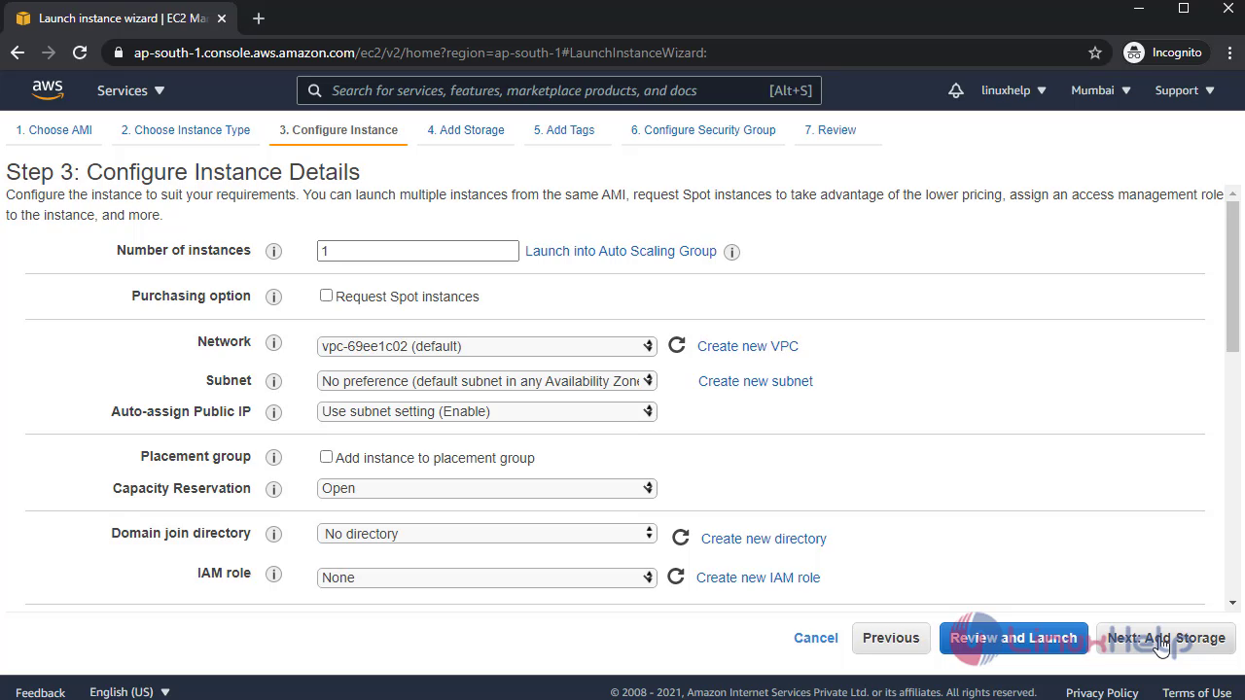Open the Support menu

tap(1185, 90)
